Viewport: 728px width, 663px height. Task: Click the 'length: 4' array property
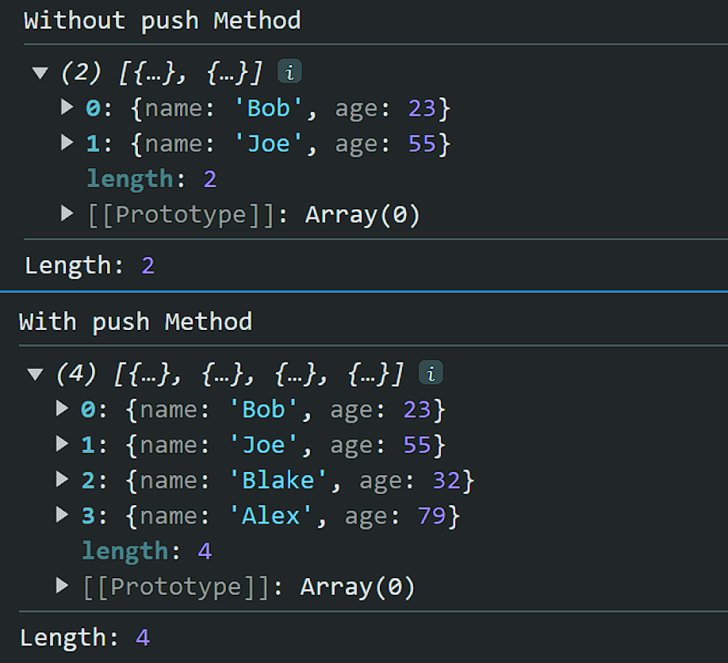(147, 550)
